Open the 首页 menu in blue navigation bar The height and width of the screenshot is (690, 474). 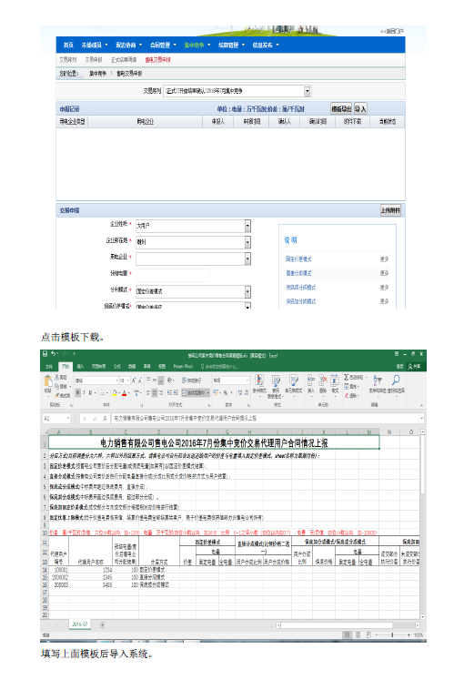point(68,45)
